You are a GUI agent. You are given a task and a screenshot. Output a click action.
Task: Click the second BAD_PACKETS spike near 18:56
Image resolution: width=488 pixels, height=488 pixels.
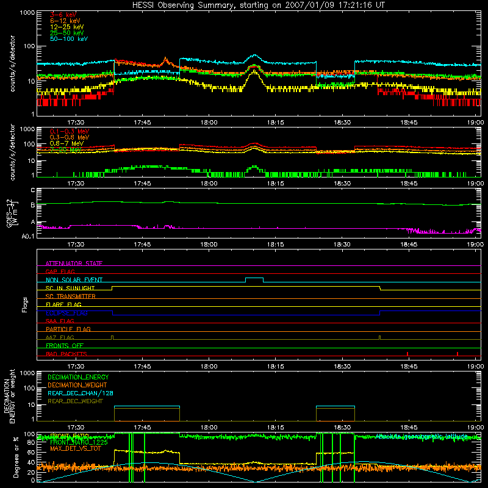(457, 354)
